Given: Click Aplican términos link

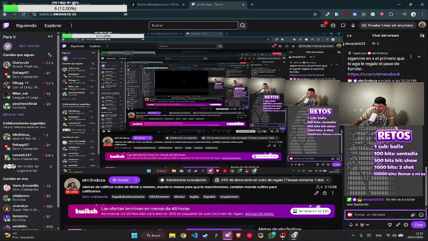Looking at the screenshot, I should pos(259,214).
